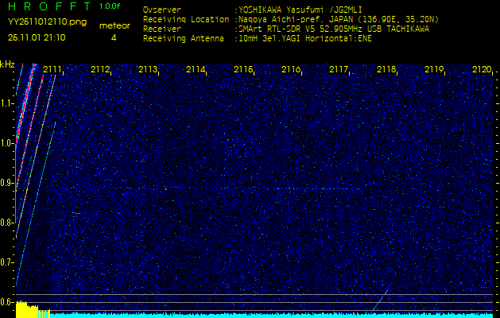
Task: Select the 26.11.01 21:10 timestamp
Action: tap(37, 37)
